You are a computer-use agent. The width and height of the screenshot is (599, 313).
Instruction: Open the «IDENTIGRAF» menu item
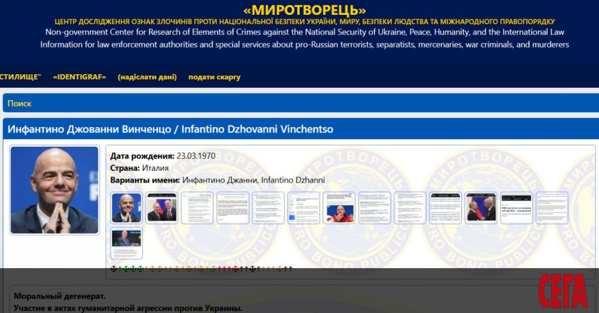(79, 77)
